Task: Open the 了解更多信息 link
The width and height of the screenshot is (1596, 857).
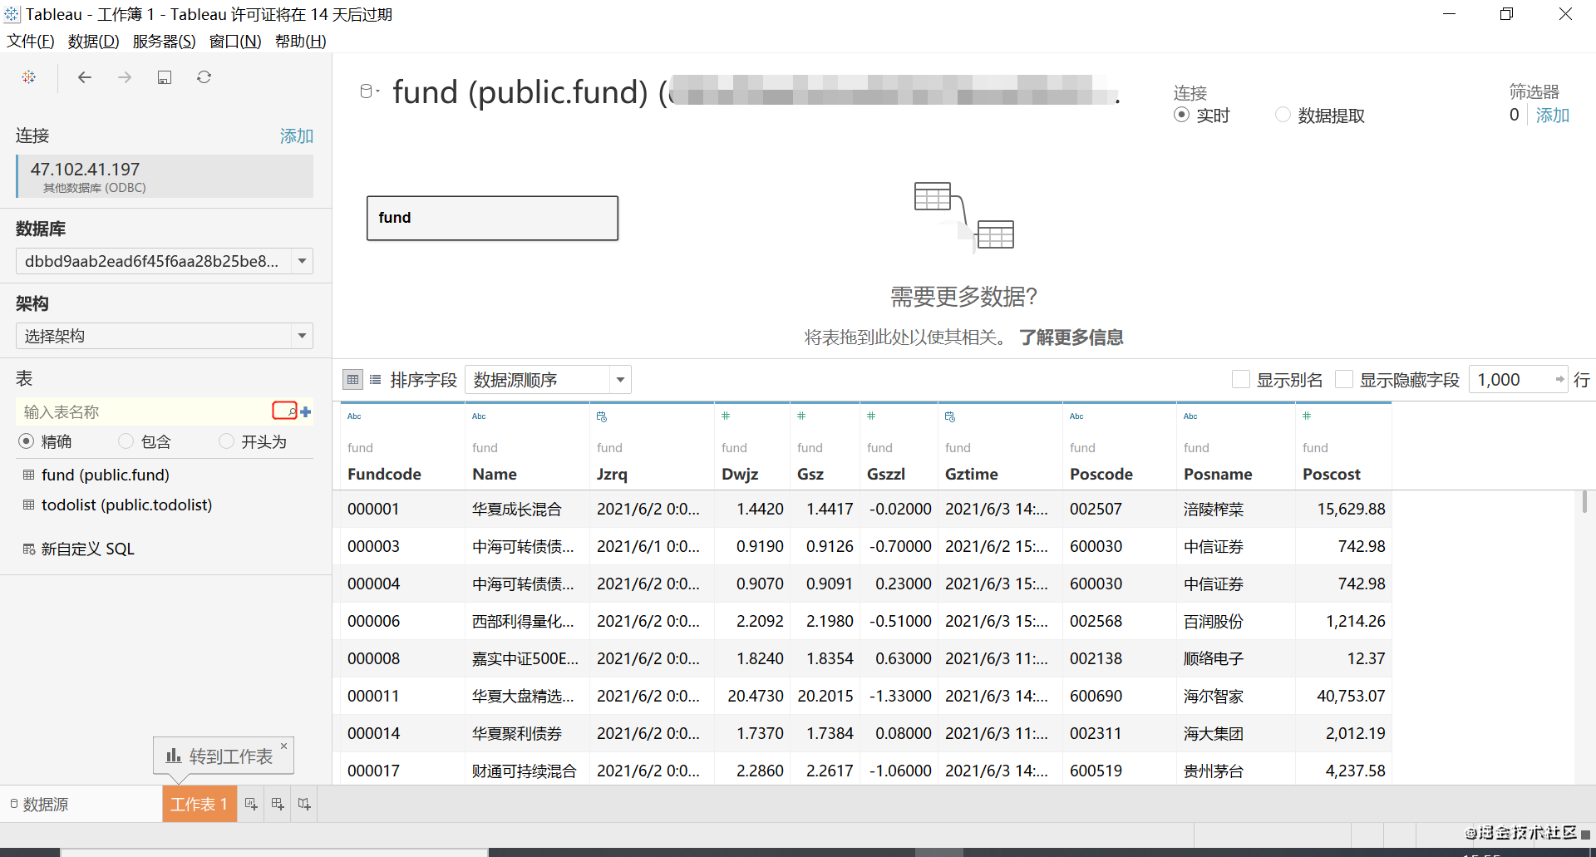Action: click(x=1071, y=337)
